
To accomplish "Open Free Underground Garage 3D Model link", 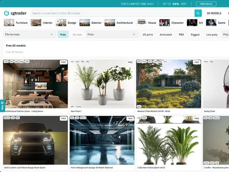I will pyautogui.click(x=92, y=167).
